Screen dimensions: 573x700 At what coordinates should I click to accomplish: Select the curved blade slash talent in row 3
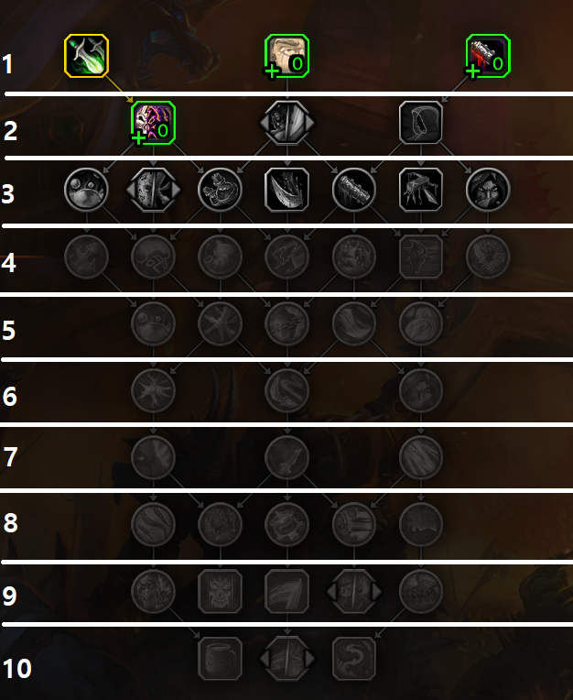(x=287, y=190)
